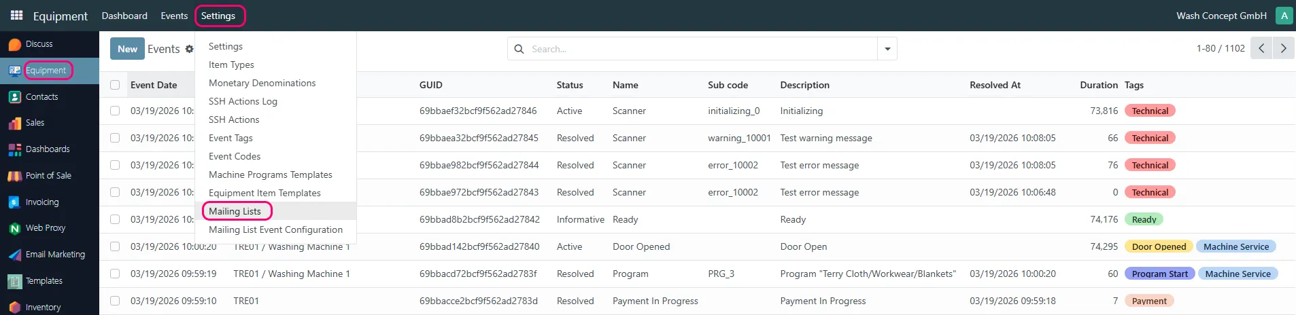Check the warning_10001 event row
Viewport: 1296px width, 315px height.
[x=115, y=138]
